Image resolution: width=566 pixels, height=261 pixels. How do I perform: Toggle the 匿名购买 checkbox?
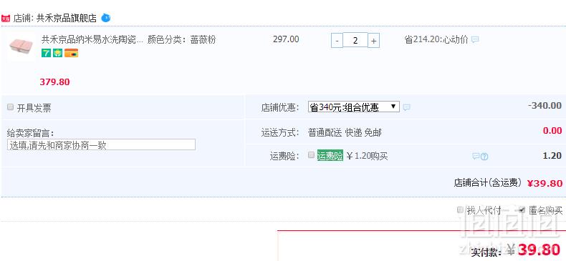click(x=522, y=210)
